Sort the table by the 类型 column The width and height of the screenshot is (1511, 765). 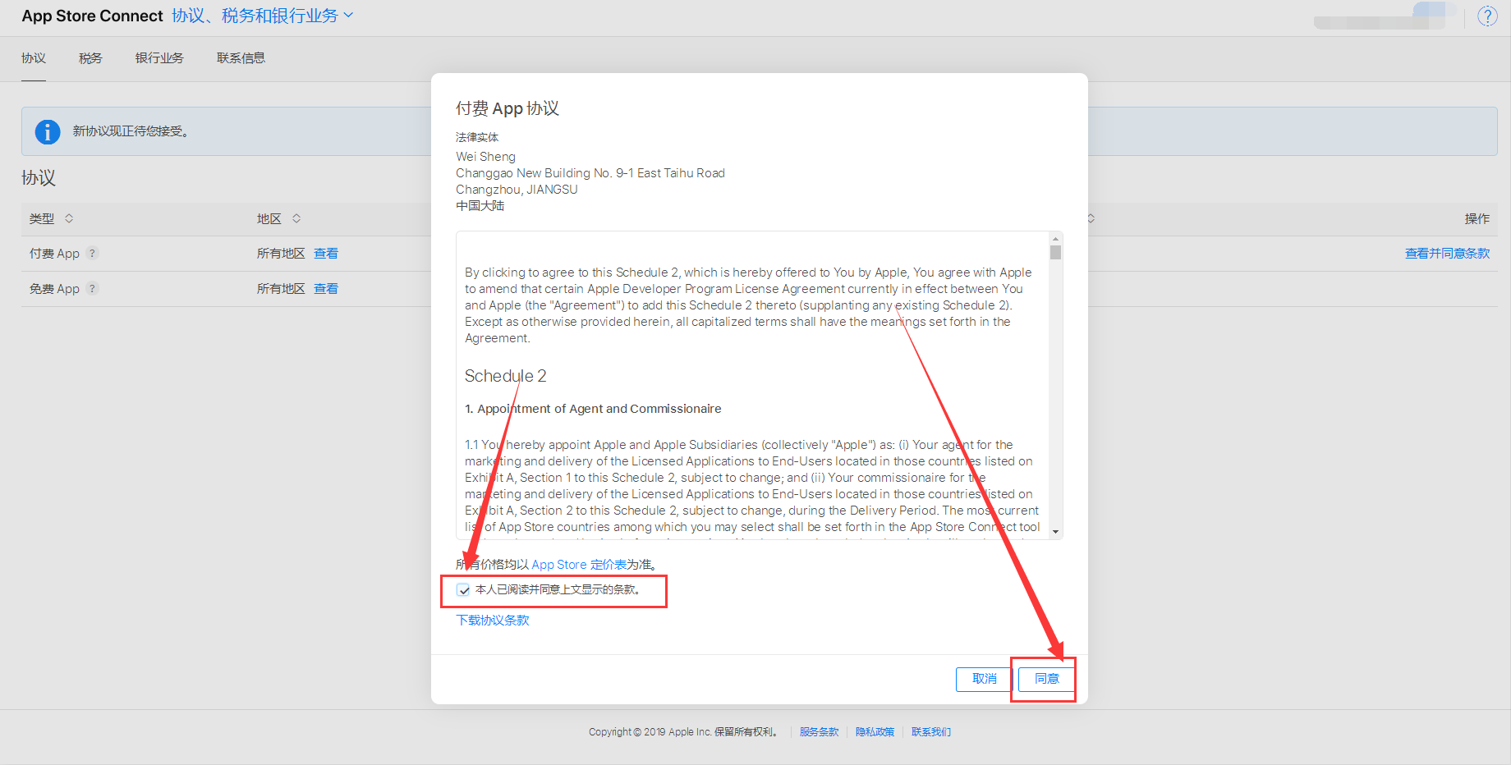pos(69,218)
